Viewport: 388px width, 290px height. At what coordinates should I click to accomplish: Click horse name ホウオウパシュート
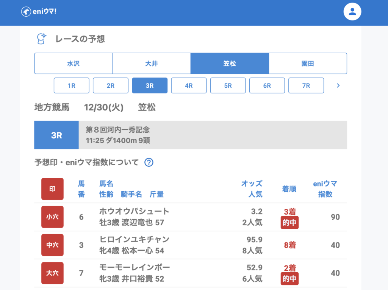(x=134, y=211)
